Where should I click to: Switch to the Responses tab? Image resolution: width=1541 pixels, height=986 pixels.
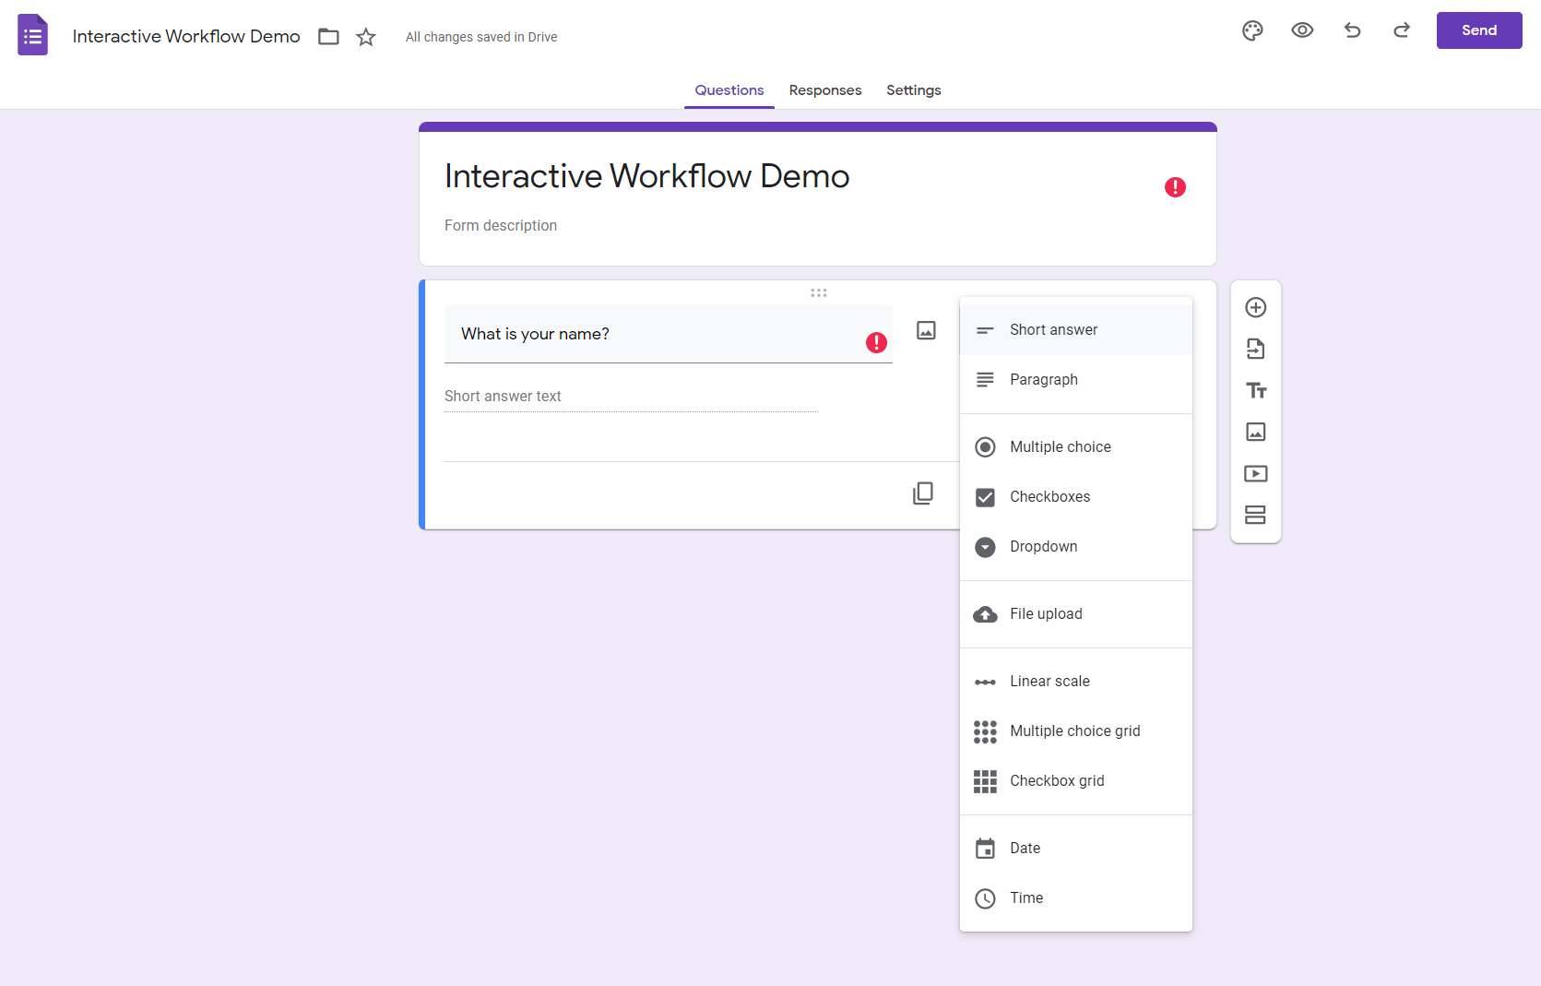[x=824, y=90]
